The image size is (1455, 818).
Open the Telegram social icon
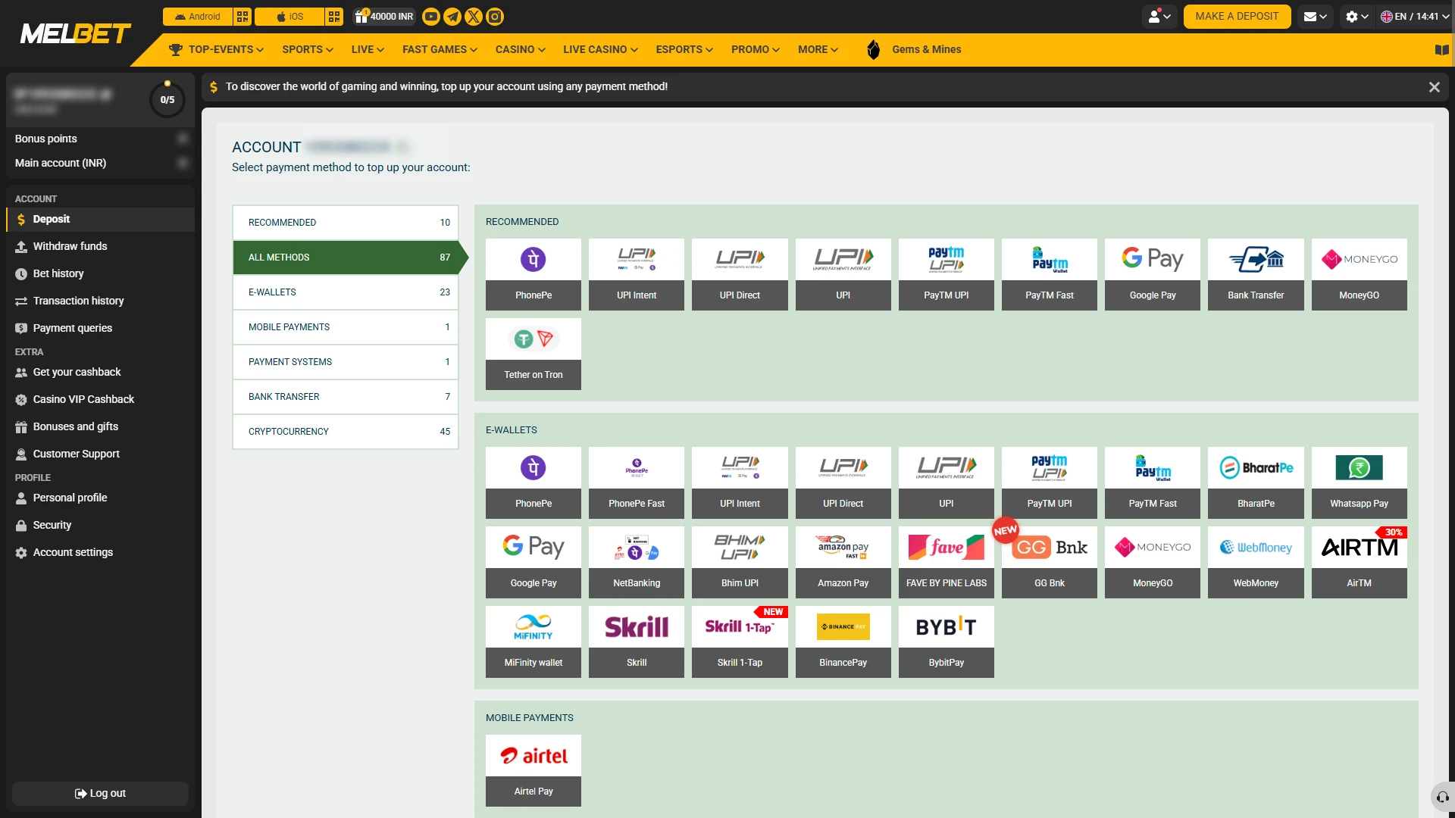(452, 17)
